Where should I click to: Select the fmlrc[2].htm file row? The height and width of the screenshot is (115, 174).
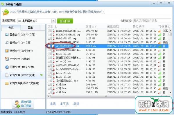(x=108, y=73)
